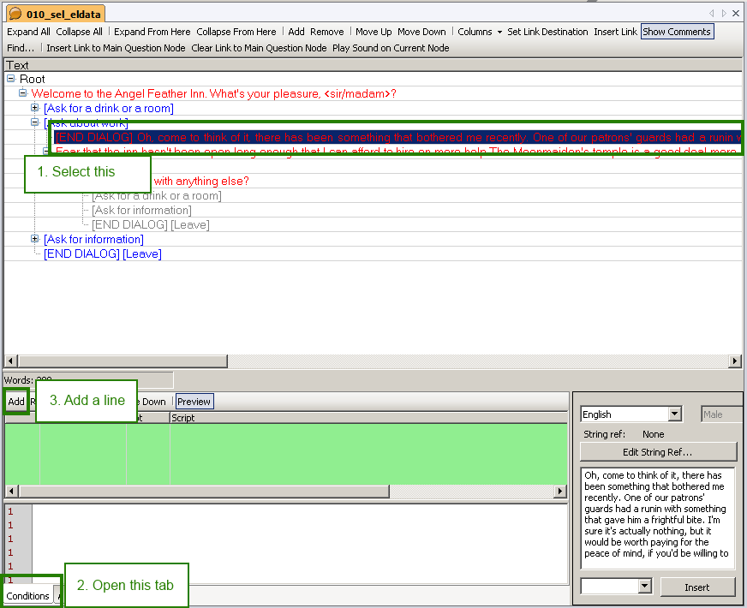
Task: Open the English language dropdown
Action: coord(674,414)
